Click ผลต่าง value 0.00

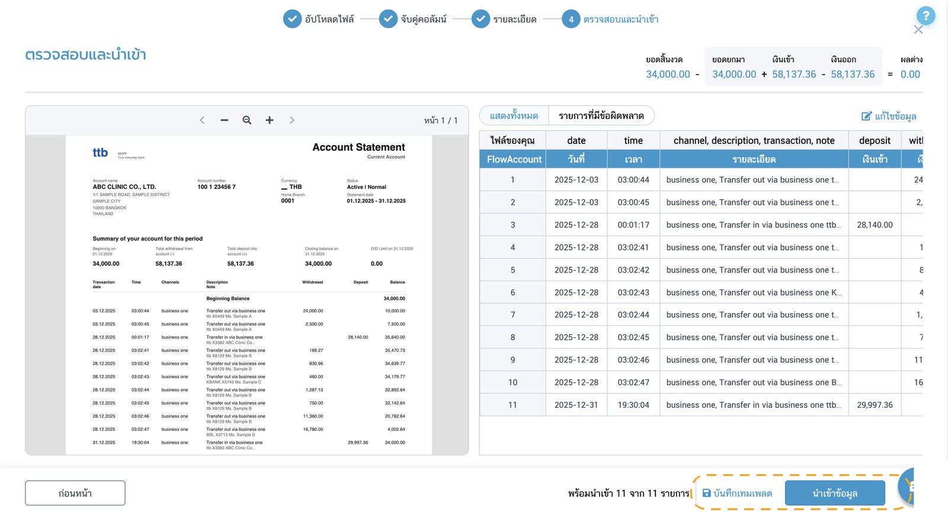[910, 74]
